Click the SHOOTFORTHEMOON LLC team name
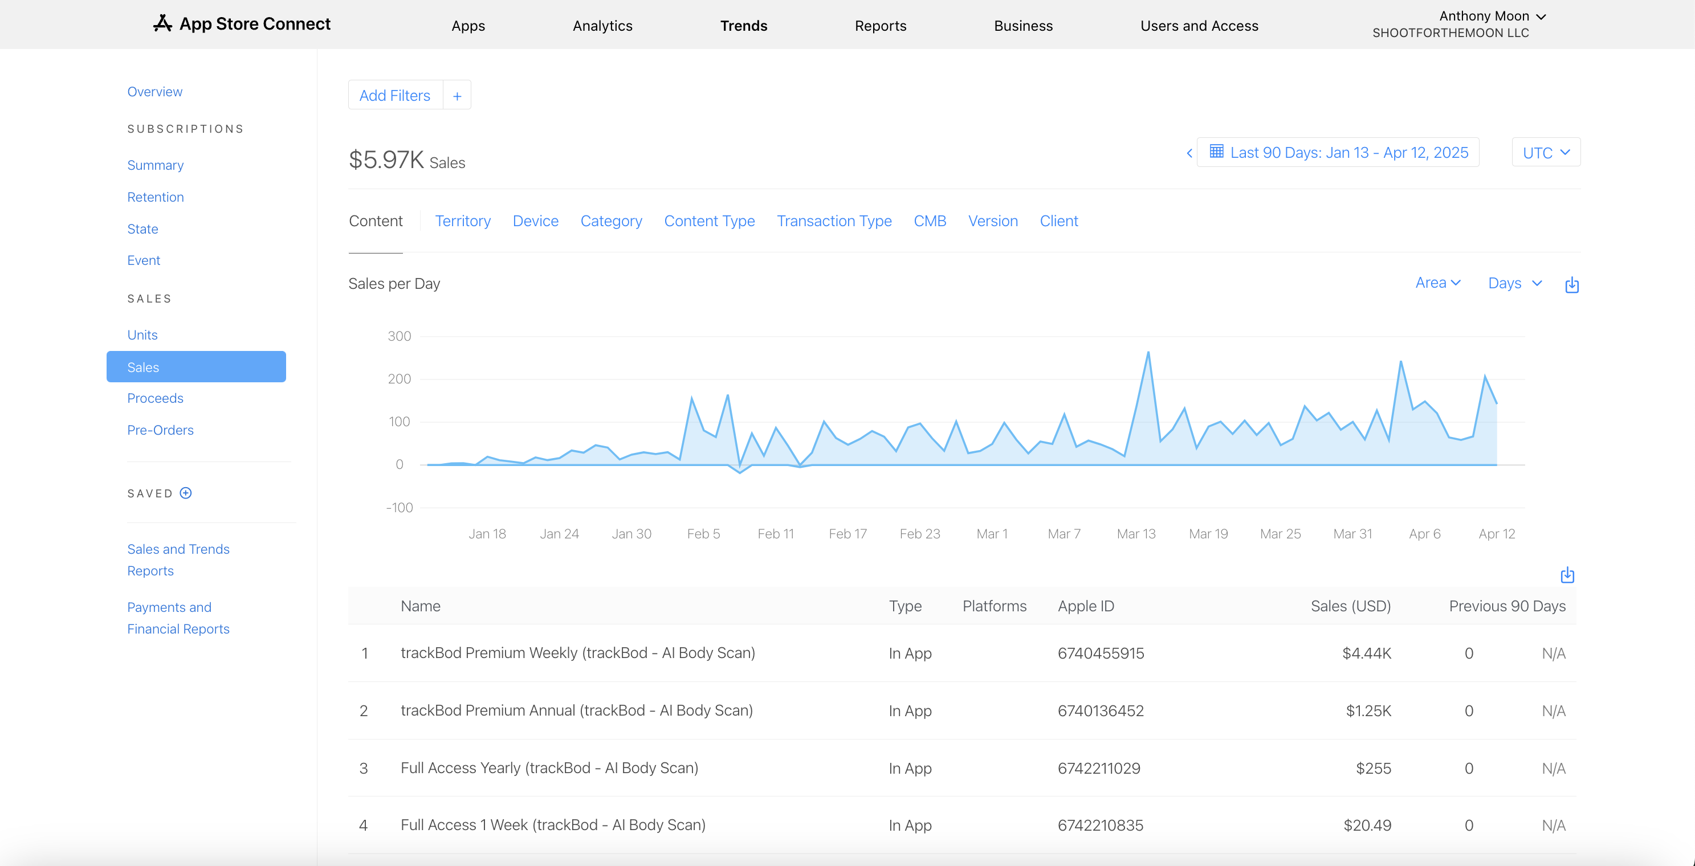 tap(1450, 33)
